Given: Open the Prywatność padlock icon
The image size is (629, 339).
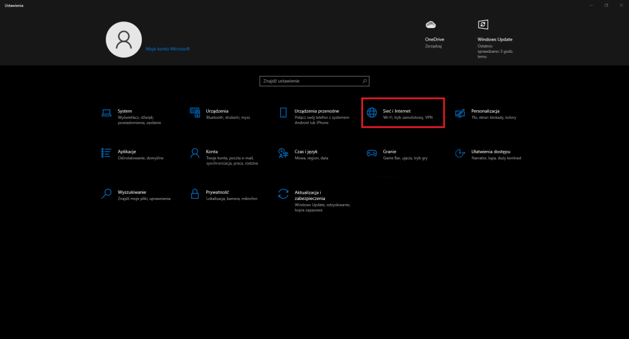Looking at the screenshot, I should coord(195,194).
